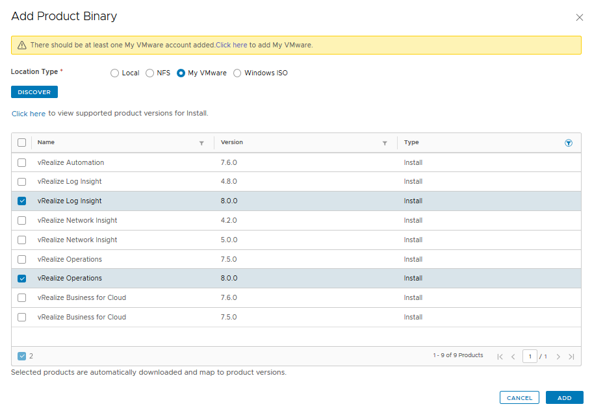Open the Name column filter icon

pos(201,143)
